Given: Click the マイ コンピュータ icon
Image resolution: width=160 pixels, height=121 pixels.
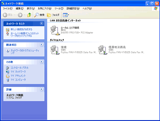Looking at the screenshot, I should click(x=8, y=80).
